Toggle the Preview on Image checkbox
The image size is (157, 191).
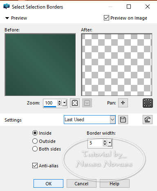coord(106,18)
